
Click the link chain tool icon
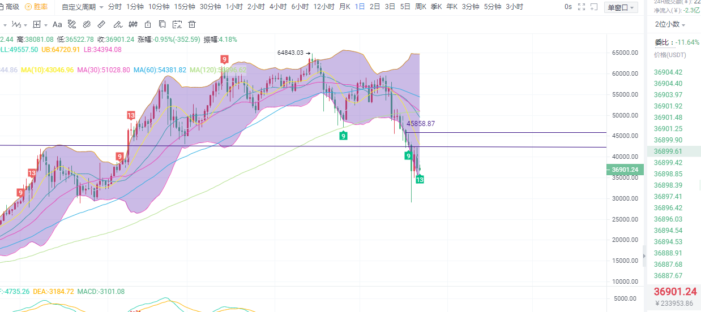(87, 24)
